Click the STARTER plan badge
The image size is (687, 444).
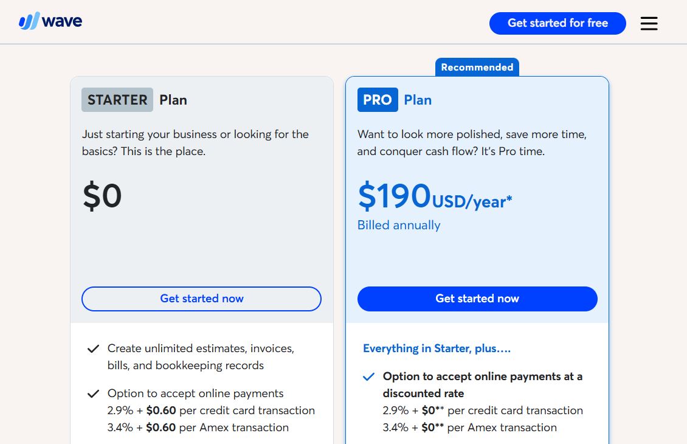point(117,100)
